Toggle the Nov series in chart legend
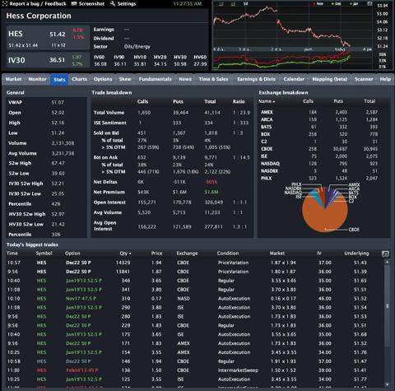The height and width of the screenshot is (391, 395). 318,4
